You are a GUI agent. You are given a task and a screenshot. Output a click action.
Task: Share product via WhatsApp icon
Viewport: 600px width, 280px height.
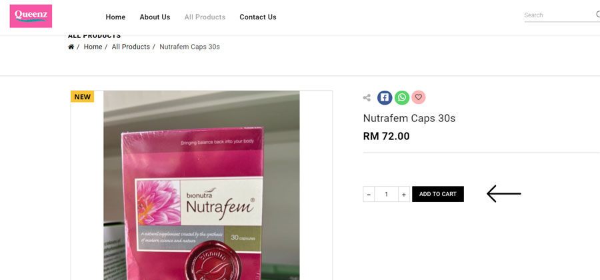(x=402, y=97)
